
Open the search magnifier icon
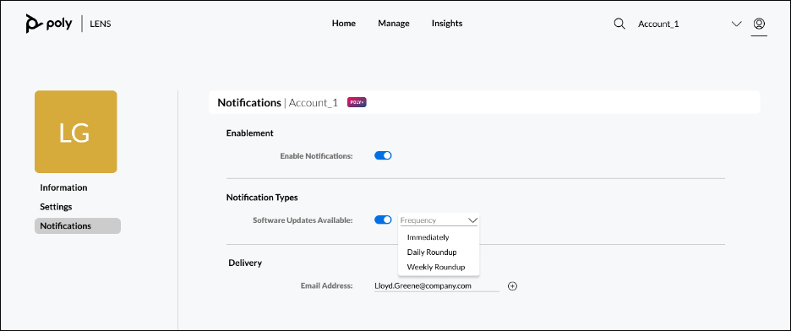click(619, 24)
